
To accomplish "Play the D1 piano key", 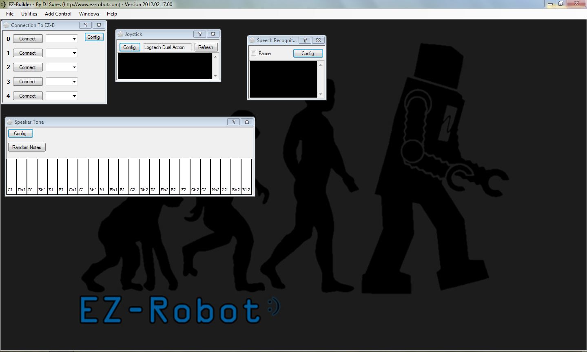I will (x=32, y=176).
